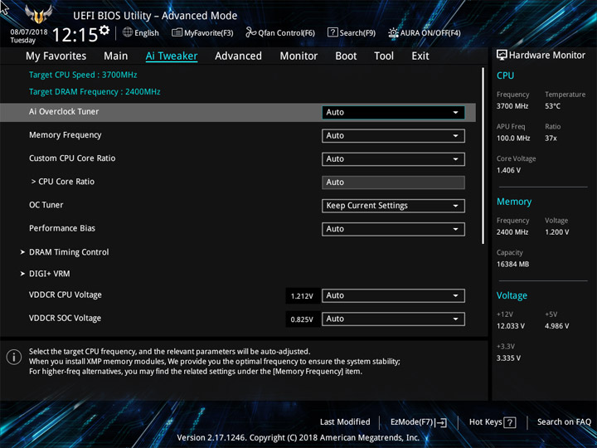
Task: Toggle AURA ON/OFF(F4)
Action: click(425, 32)
